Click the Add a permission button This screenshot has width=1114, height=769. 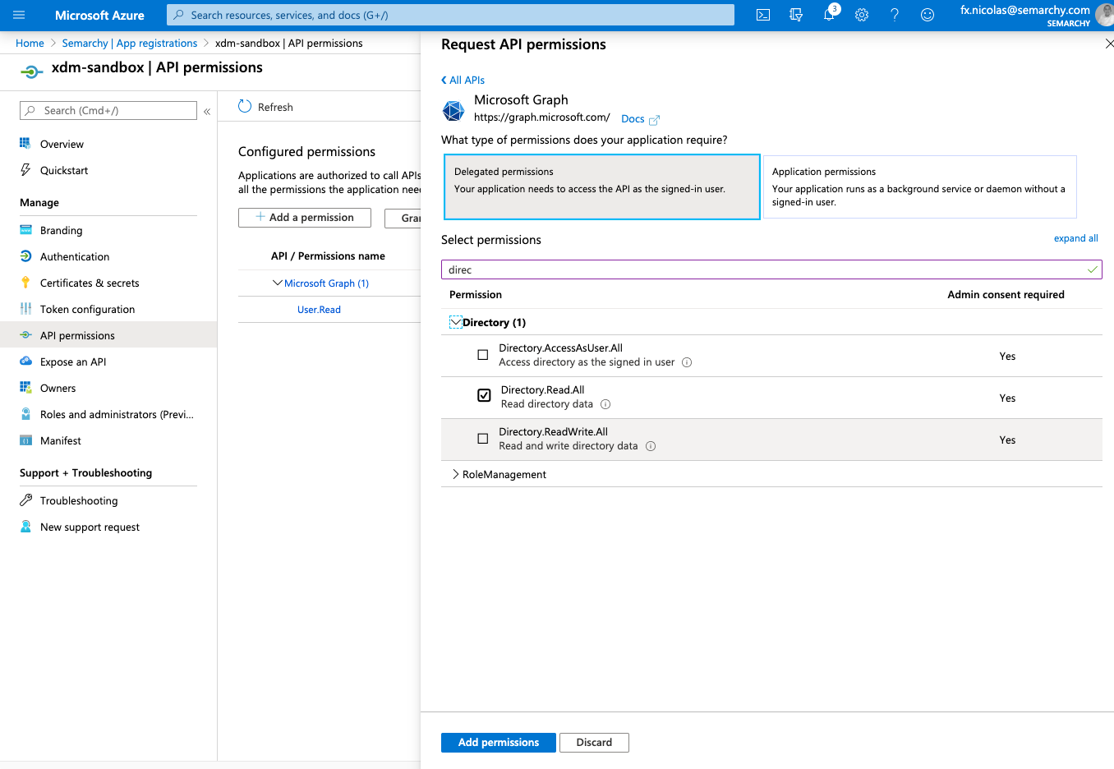point(305,218)
